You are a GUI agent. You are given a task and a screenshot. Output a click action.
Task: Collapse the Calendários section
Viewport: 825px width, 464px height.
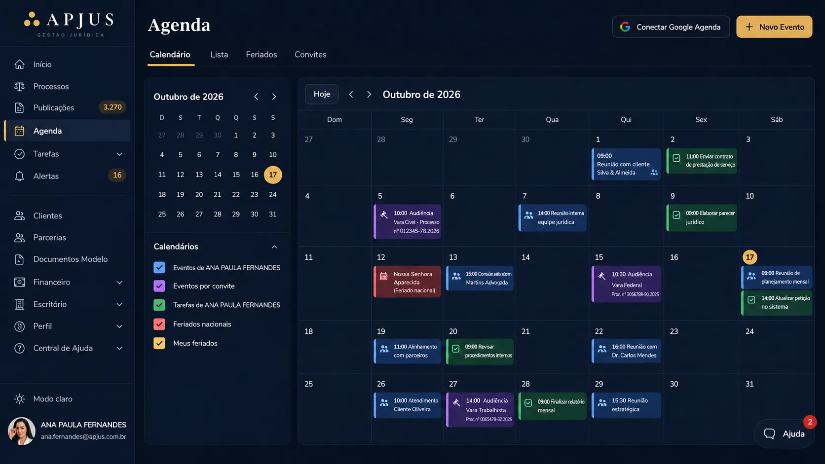tap(274, 247)
